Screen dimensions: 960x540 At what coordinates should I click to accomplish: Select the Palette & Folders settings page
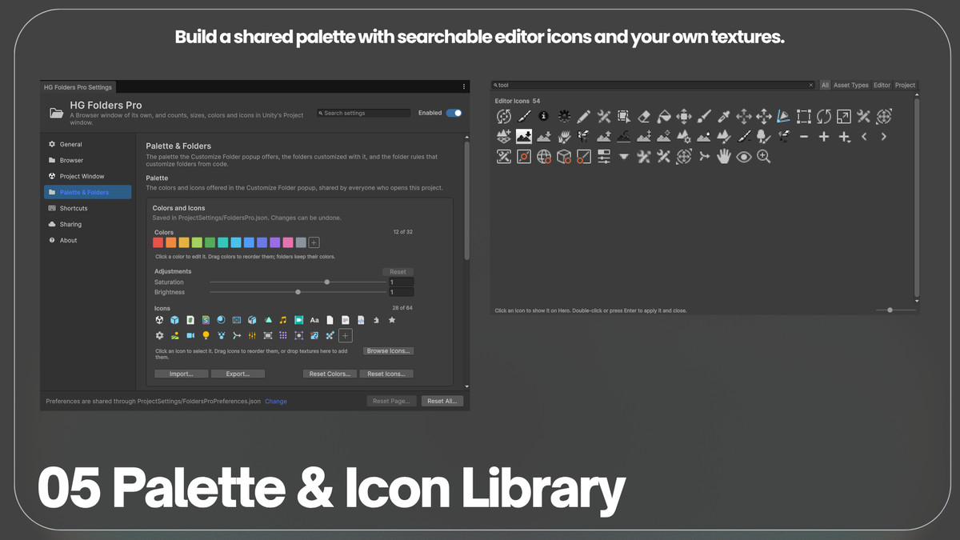pyautogui.click(x=87, y=192)
